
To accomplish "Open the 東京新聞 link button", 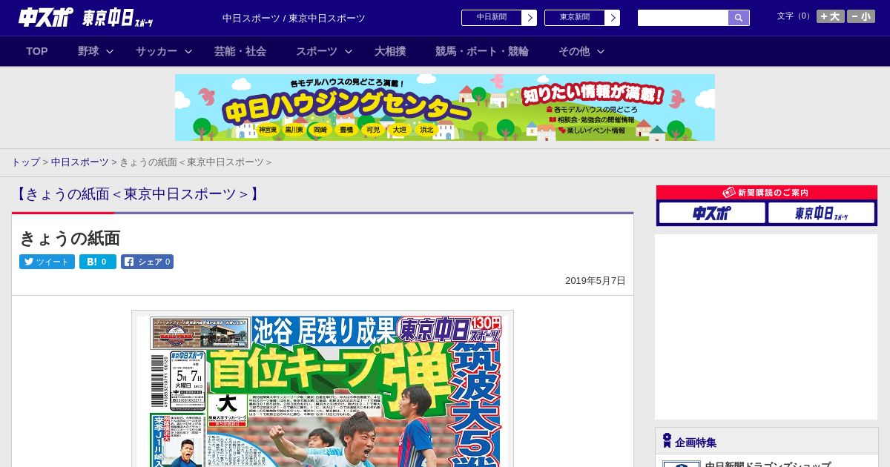I will 575,18.
